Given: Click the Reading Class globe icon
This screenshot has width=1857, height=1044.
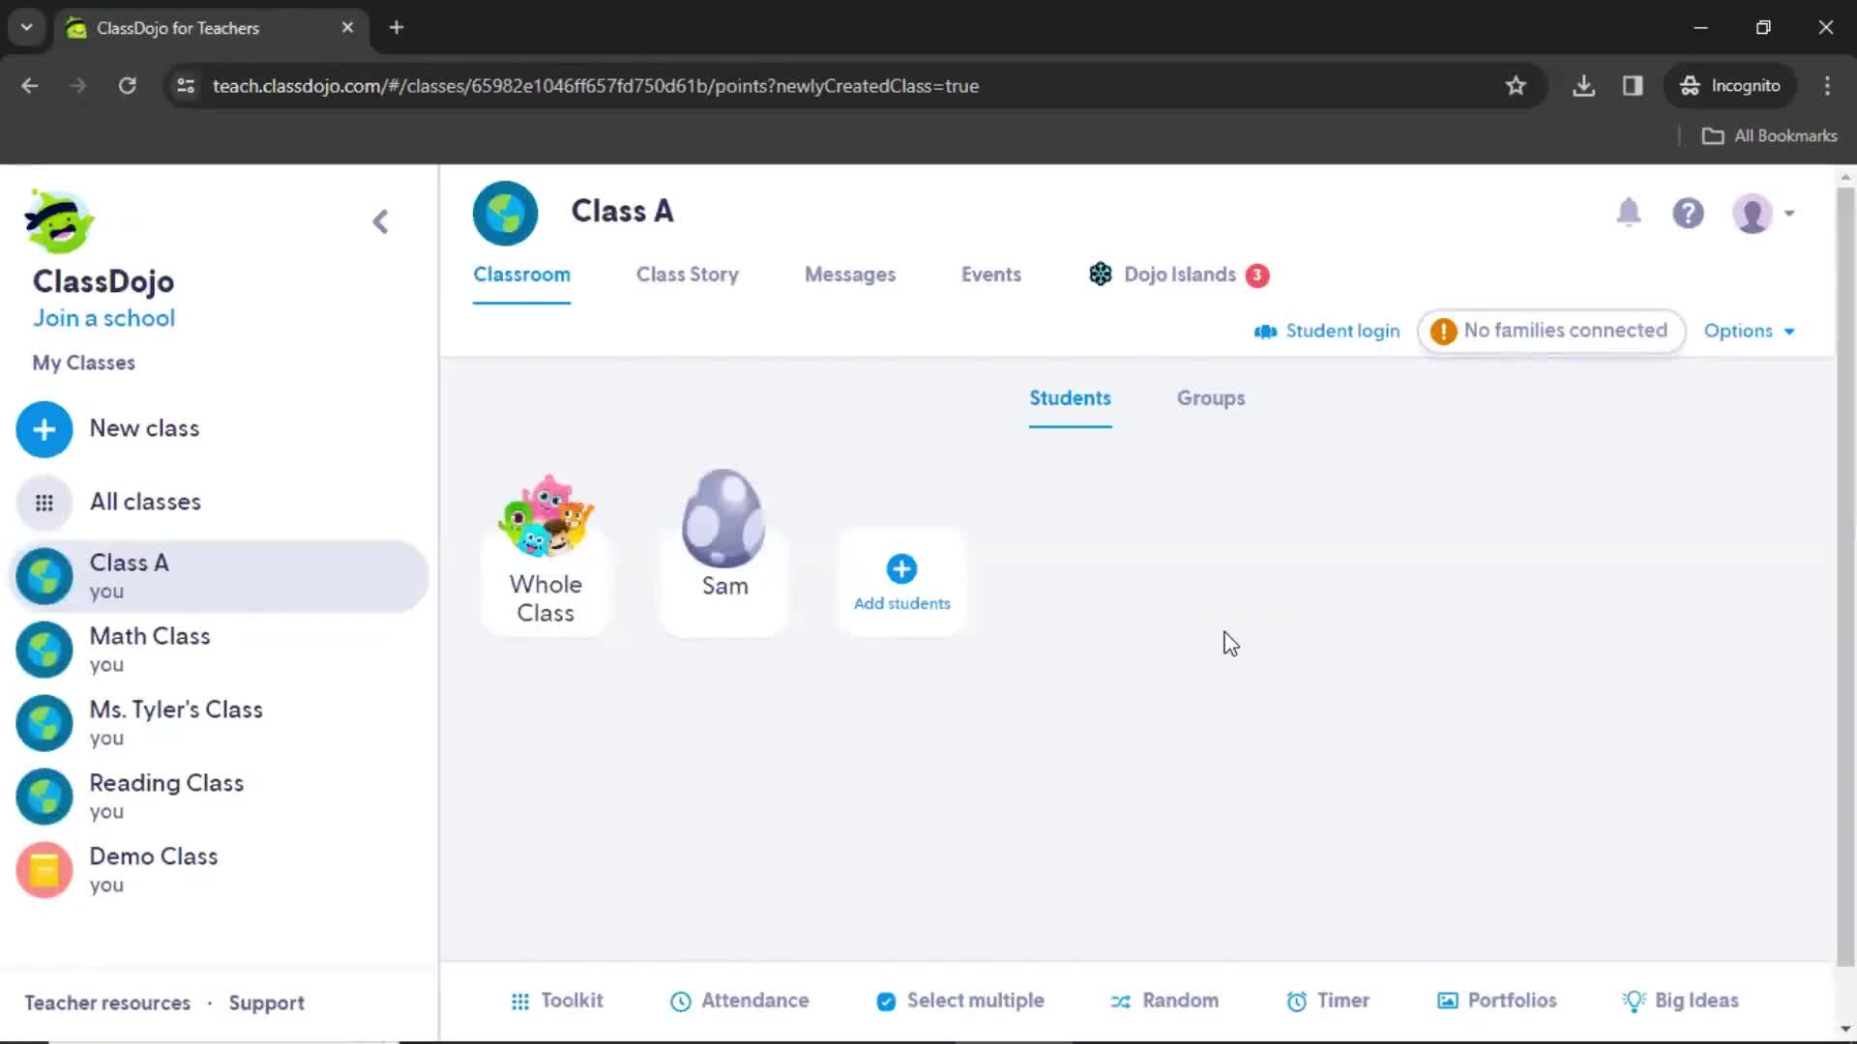Looking at the screenshot, I should (x=44, y=797).
